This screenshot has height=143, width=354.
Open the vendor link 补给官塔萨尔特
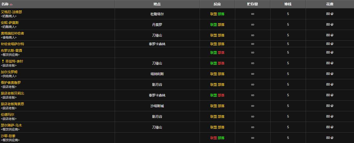coord(12,44)
